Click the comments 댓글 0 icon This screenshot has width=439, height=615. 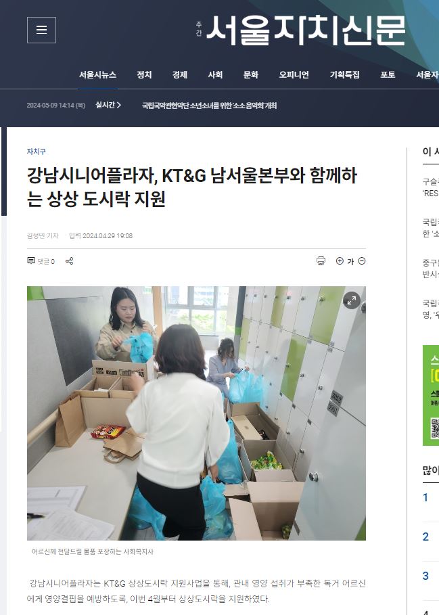click(41, 261)
